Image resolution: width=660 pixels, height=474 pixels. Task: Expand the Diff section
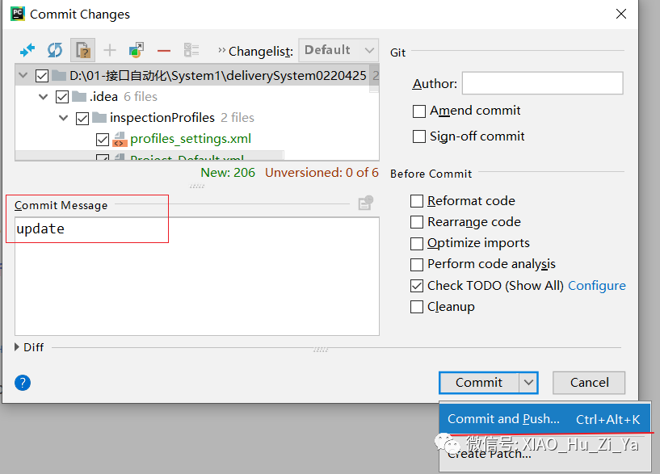tap(17, 347)
